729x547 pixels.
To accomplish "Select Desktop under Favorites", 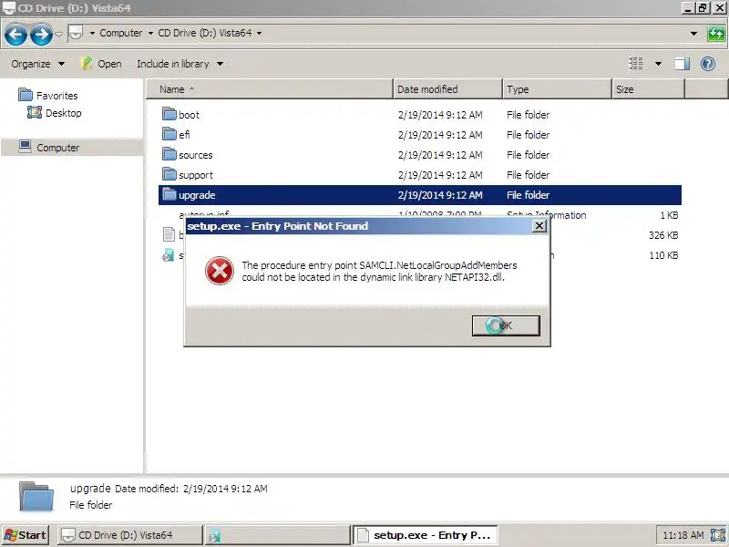I will click(55, 112).
